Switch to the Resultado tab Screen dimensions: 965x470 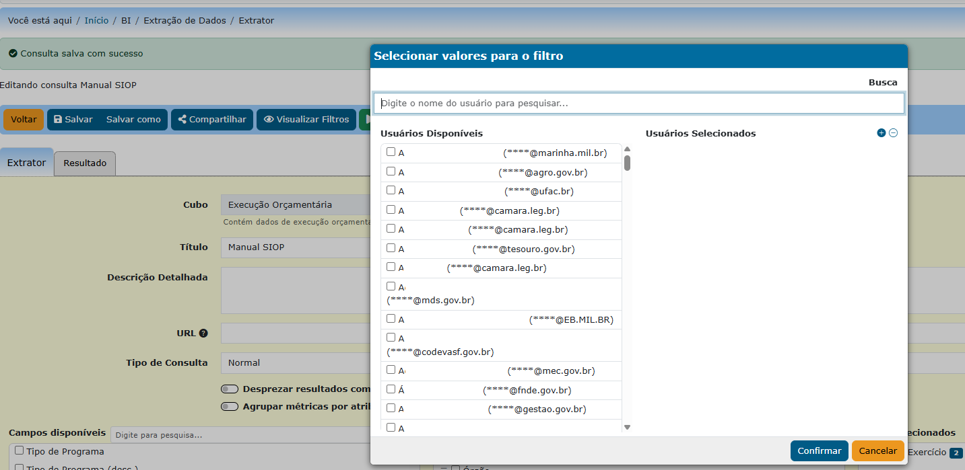tap(85, 163)
